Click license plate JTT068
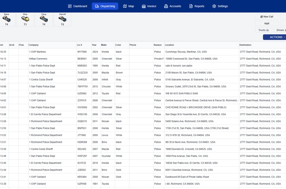 click(82, 135)
